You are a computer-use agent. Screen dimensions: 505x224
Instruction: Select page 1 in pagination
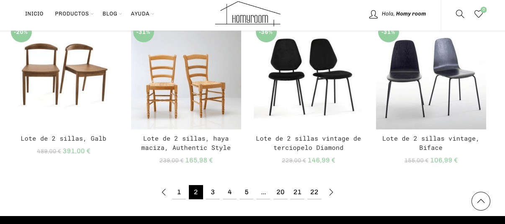pos(179,192)
